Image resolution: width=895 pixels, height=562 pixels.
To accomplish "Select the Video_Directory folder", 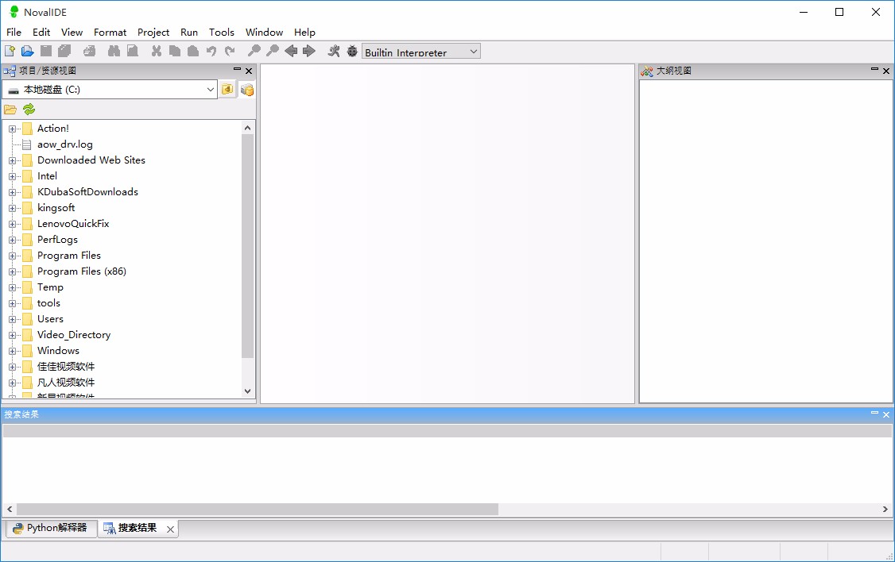I will pos(74,335).
